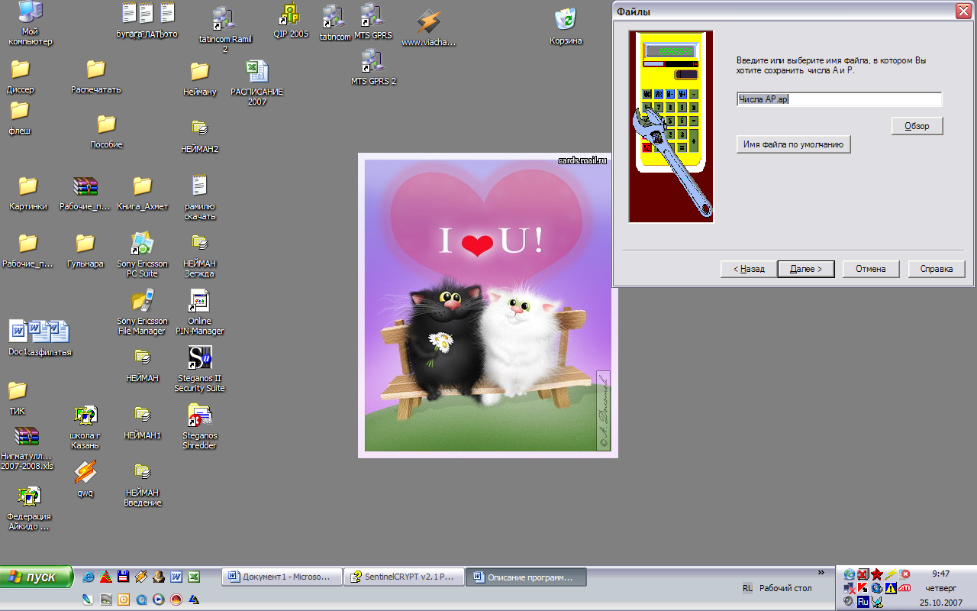Click the Kaspersky tray icon

pyautogui.click(x=863, y=587)
